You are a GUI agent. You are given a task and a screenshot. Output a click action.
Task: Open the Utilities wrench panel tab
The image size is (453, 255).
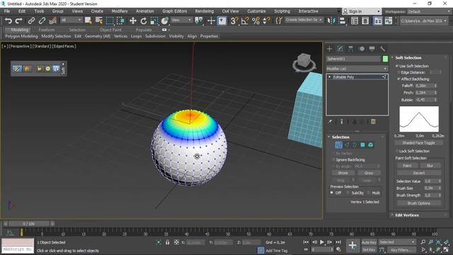(382, 49)
